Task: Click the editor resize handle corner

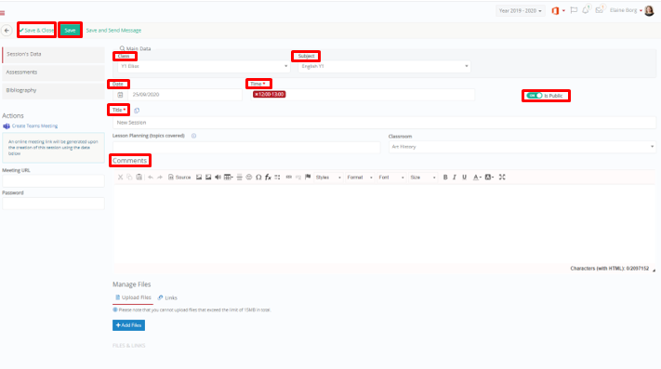Action: pyautogui.click(x=654, y=270)
